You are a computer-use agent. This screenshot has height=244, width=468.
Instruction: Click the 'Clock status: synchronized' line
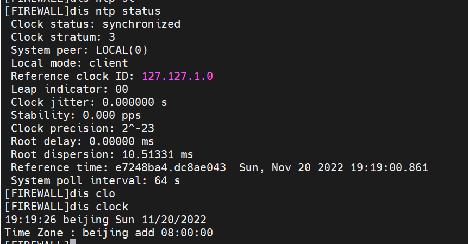point(96,24)
